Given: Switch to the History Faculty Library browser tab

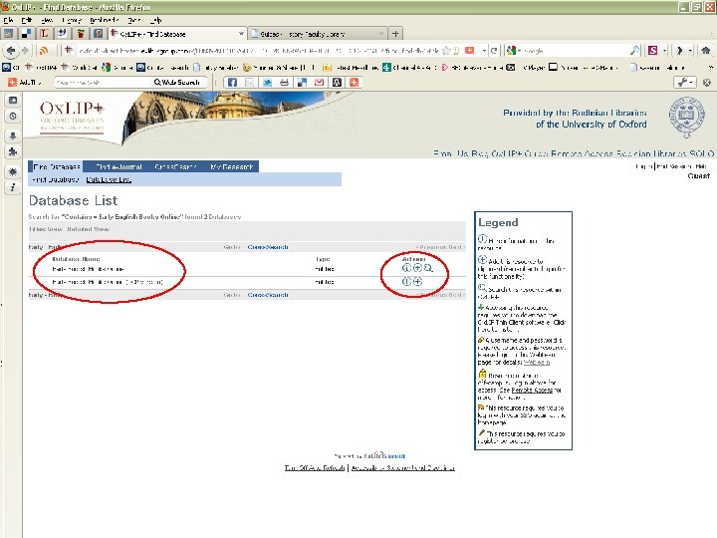Looking at the screenshot, I should click(x=316, y=34).
